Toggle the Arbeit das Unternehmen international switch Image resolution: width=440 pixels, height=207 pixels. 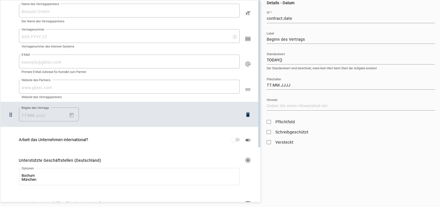[x=235, y=140]
